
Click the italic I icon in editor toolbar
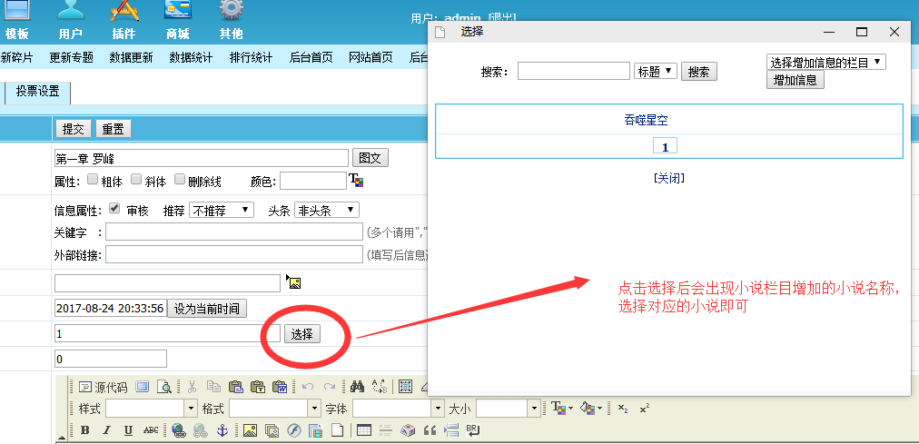coord(106,430)
